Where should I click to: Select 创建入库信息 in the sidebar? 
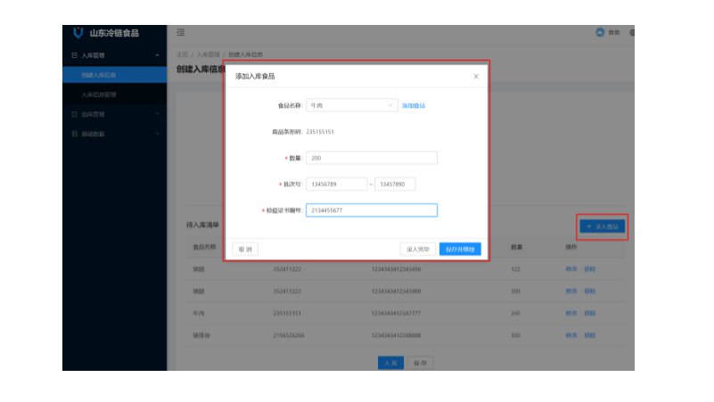(x=99, y=75)
